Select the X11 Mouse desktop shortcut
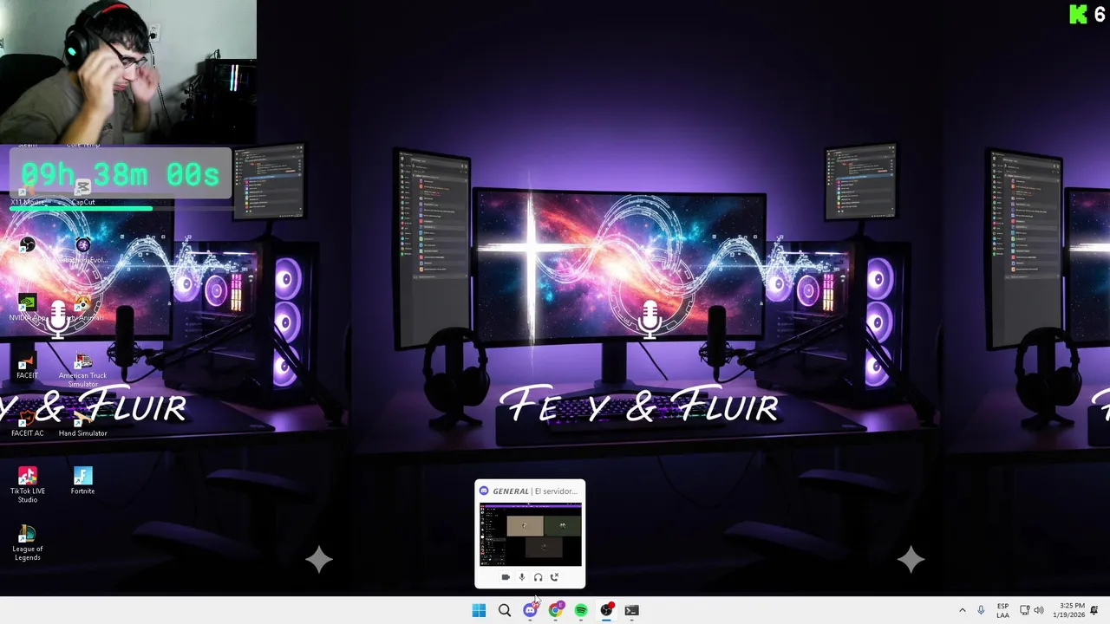Image resolution: width=1110 pixels, height=624 pixels. point(27,192)
